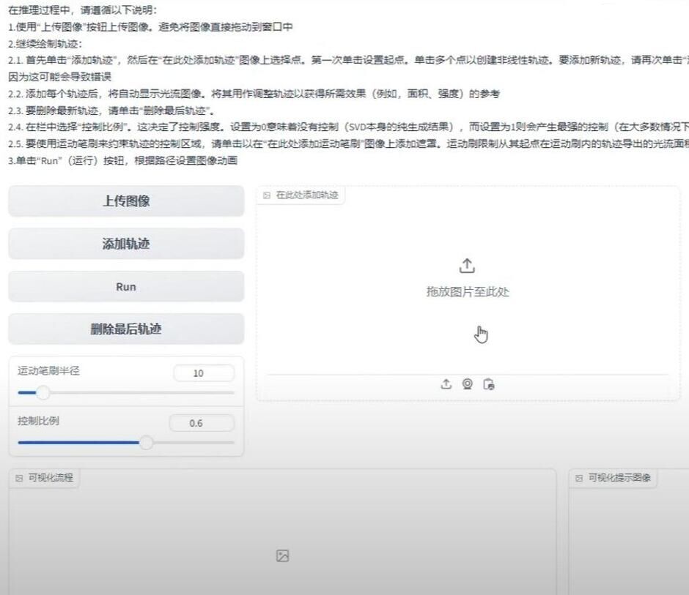689x595 pixels.
Task: Click the 控制比例 slider handle
Action: [147, 443]
